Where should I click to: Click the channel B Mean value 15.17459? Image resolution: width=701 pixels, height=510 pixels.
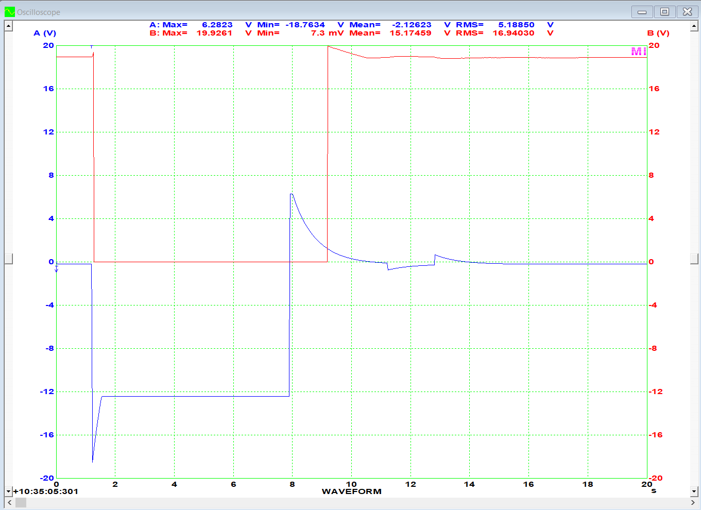click(411, 33)
